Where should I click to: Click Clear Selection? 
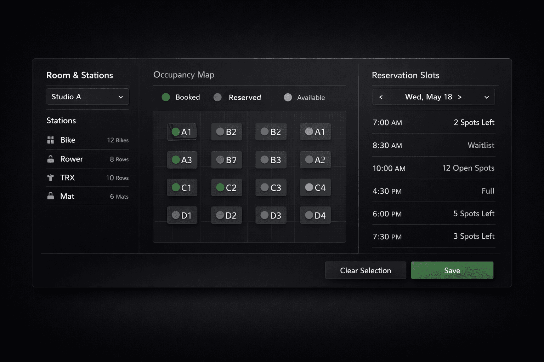coord(365,270)
